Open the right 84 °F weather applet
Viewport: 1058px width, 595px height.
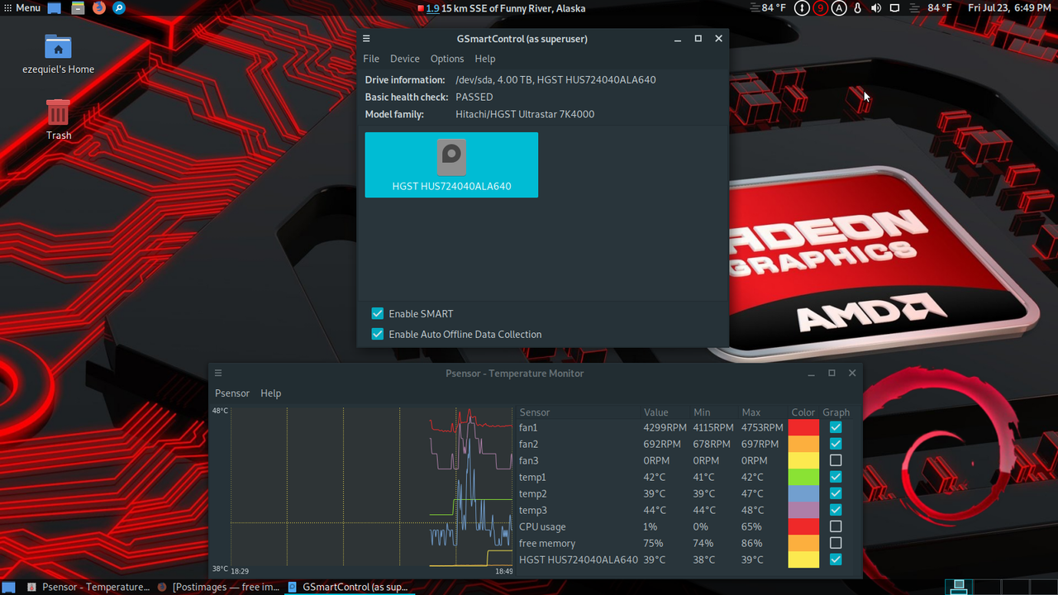click(933, 8)
